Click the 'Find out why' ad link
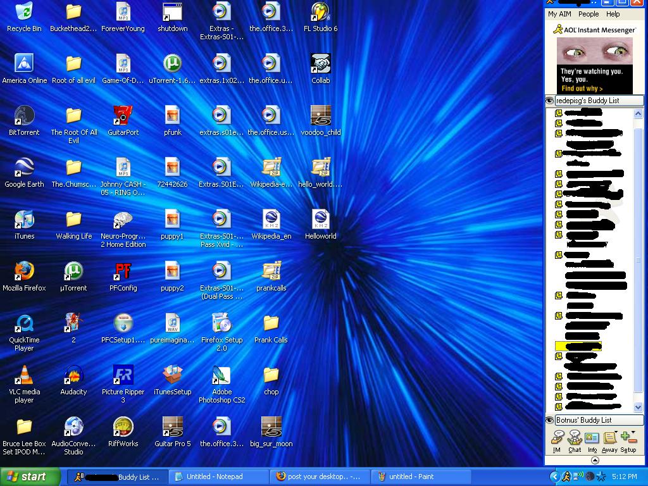The width and height of the screenshot is (648, 486). click(x=582, y=89)
